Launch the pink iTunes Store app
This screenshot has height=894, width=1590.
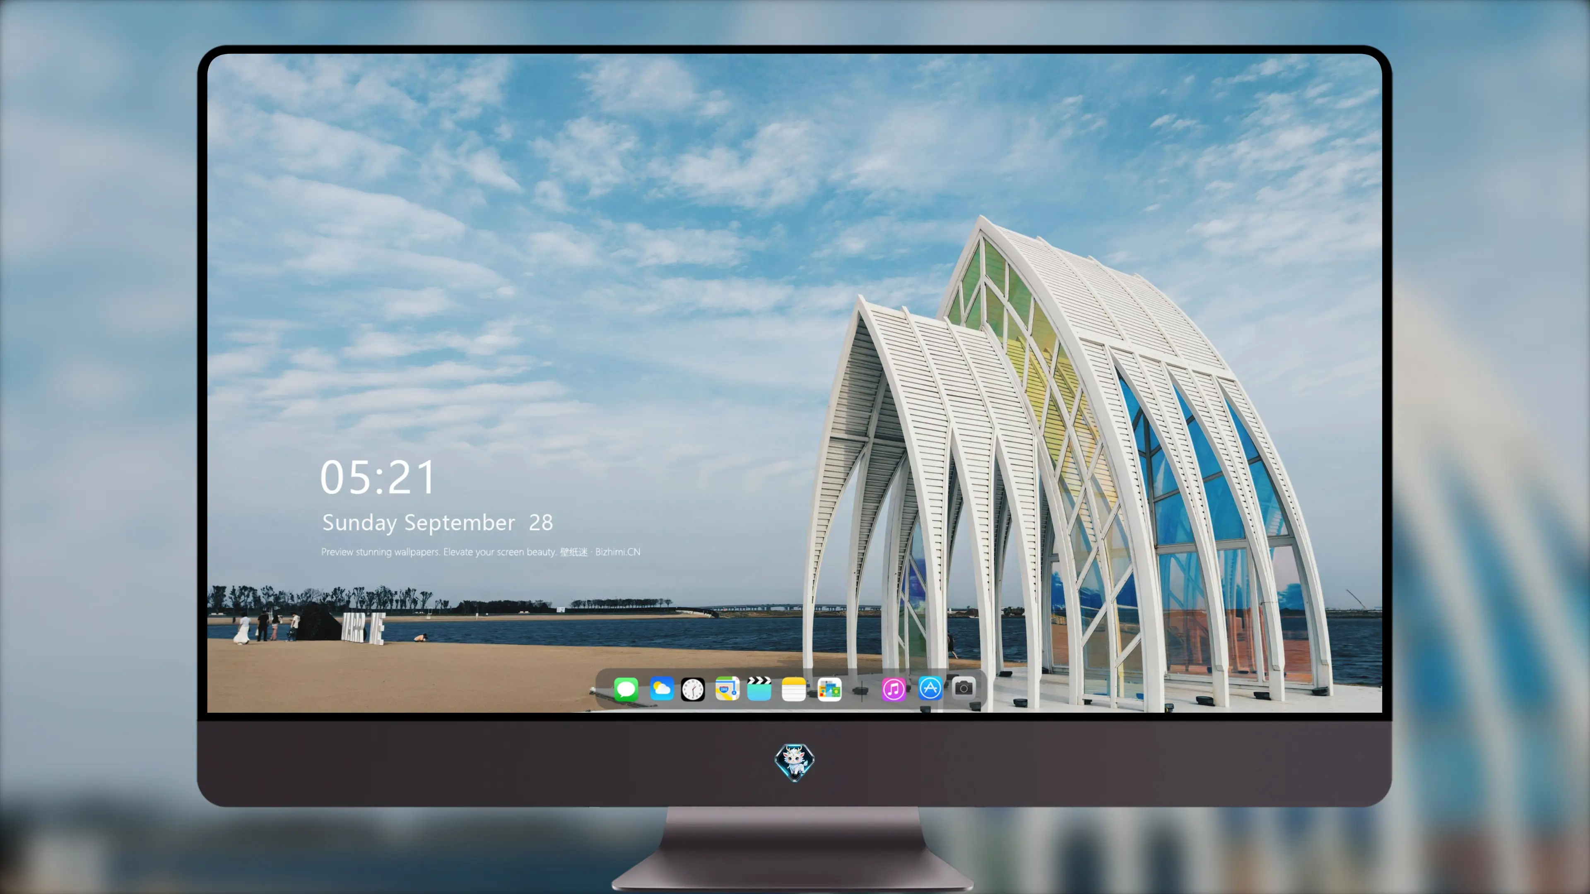click(x=894, y=689)
